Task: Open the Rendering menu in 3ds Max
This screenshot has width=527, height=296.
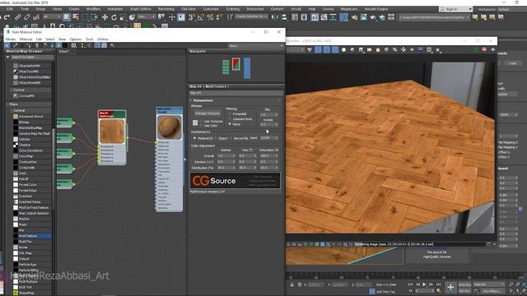Action: pos(166,9)
